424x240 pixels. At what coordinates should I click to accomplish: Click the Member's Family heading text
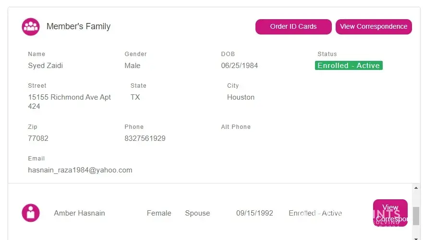(78, 27)
